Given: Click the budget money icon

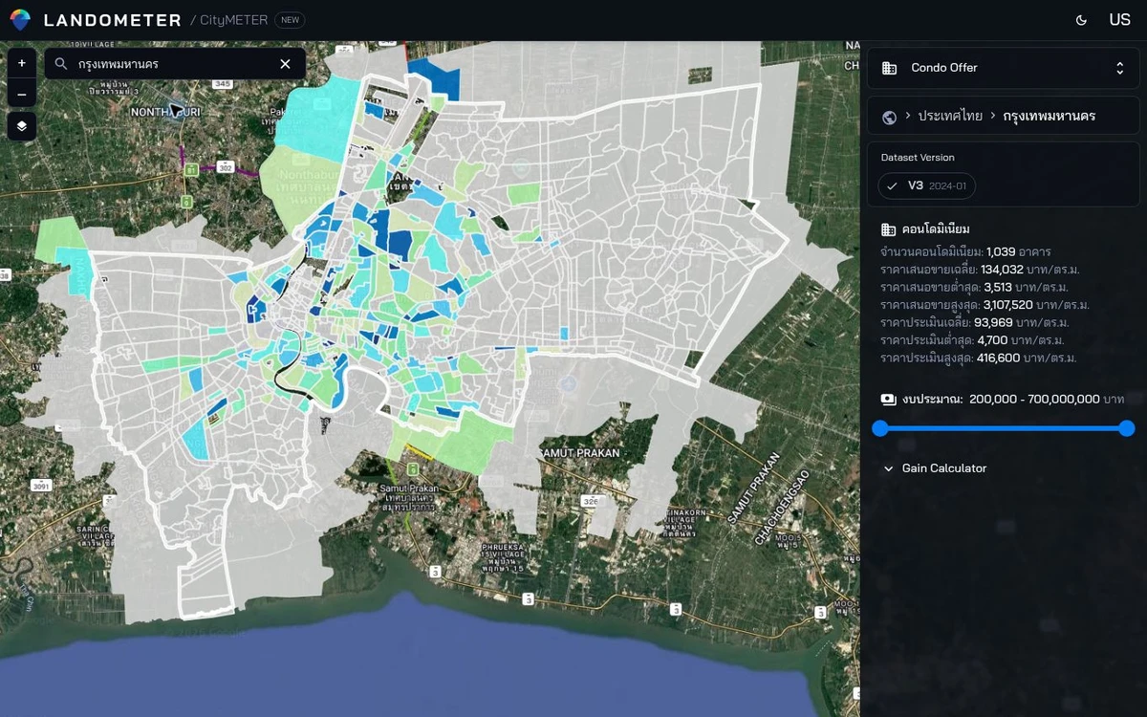Looking at the screenshot, I should (x=889, y=399).
